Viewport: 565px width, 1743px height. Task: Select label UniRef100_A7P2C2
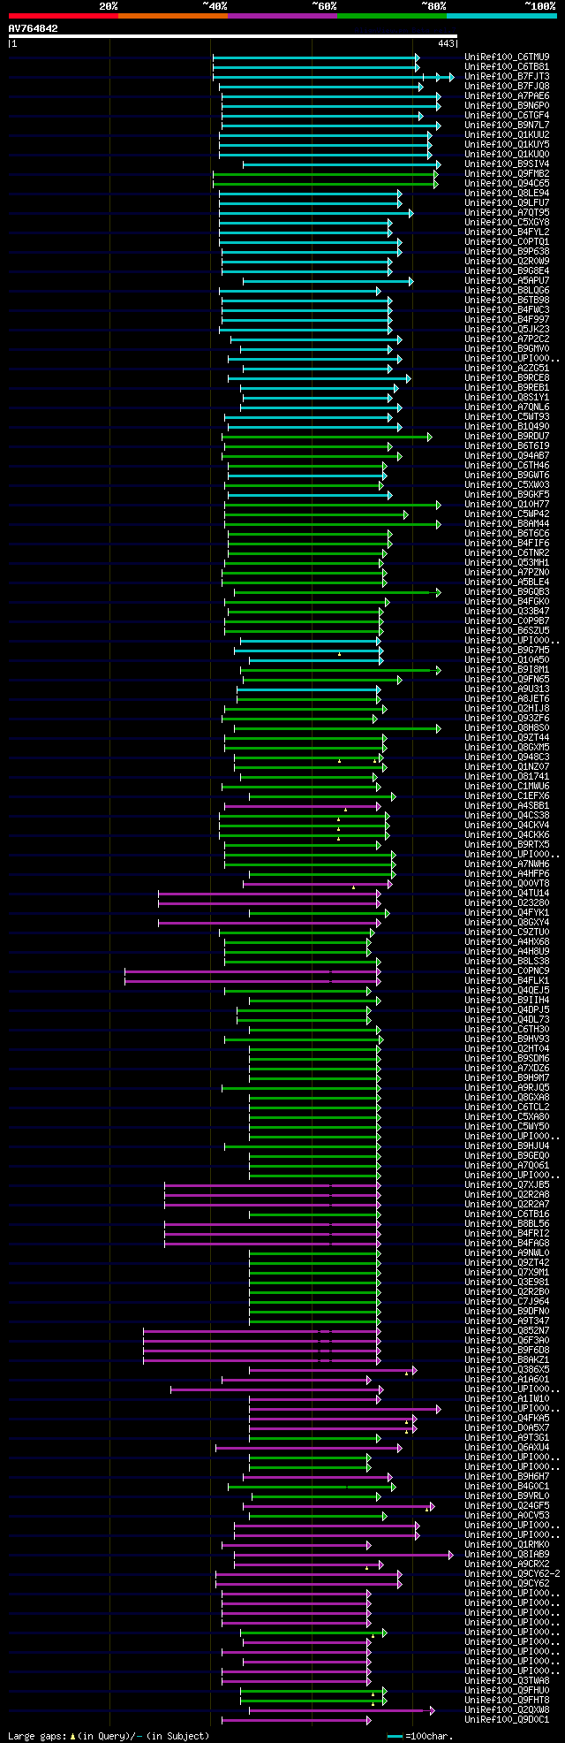(507, 339)
